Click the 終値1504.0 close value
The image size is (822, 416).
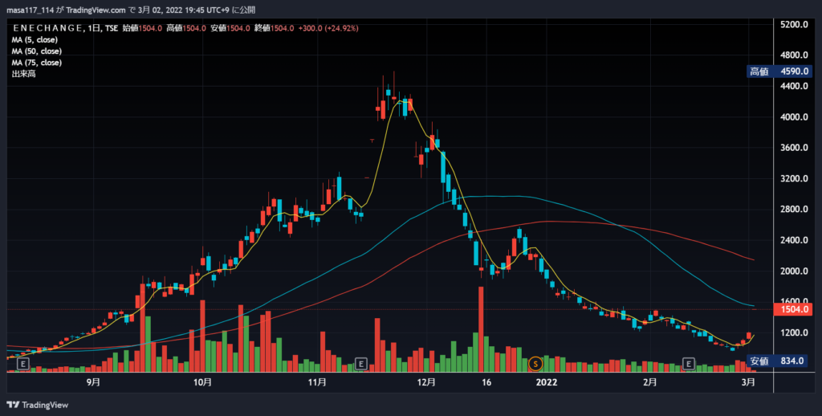(x=275, y=28)
